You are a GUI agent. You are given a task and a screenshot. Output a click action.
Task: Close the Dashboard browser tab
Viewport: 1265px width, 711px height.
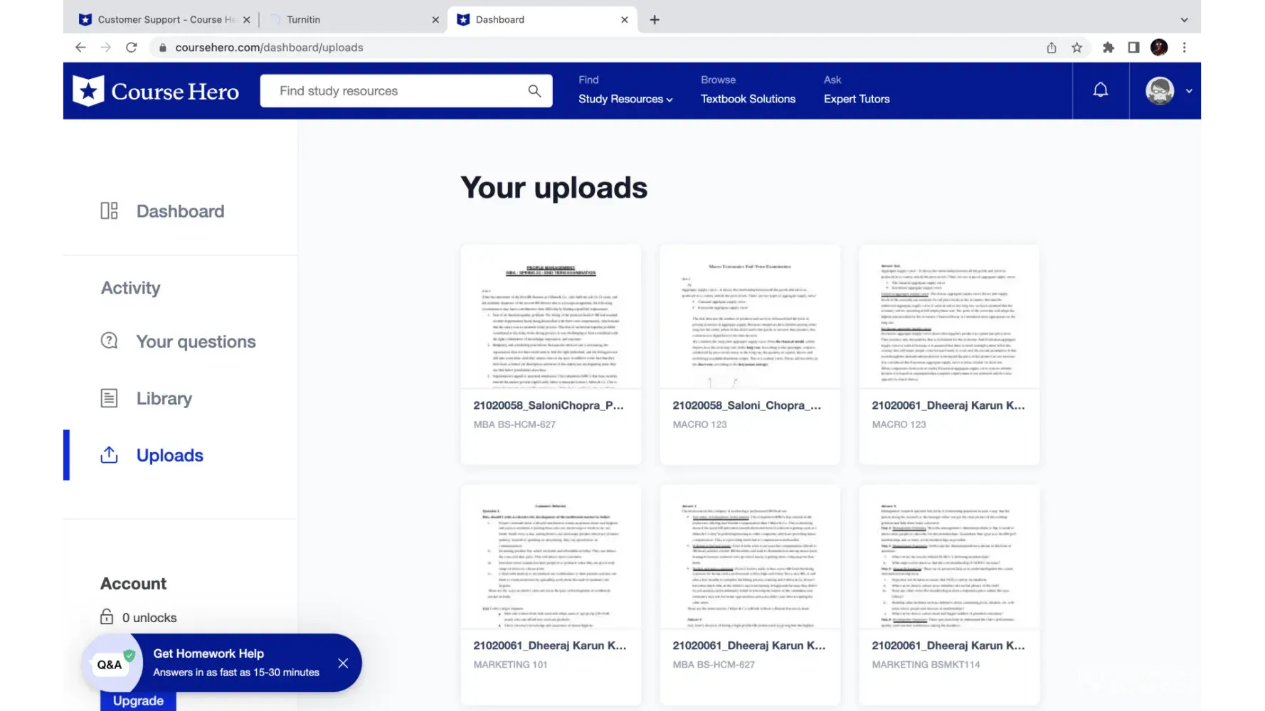click(624, 20)
